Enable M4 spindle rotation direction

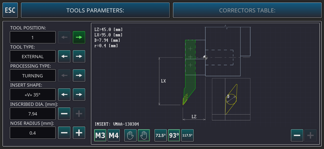pos(114,135)
